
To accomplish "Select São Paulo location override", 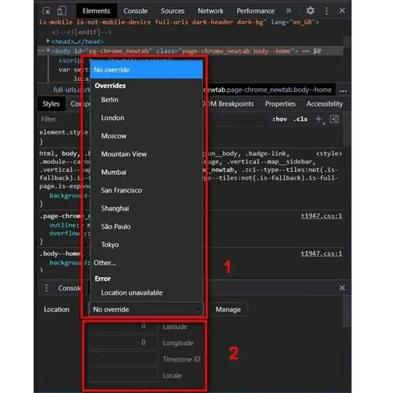I will click(116, 227).
